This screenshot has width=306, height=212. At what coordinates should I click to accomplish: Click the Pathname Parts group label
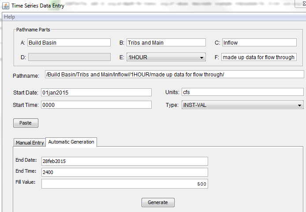[x=33, y=30]
